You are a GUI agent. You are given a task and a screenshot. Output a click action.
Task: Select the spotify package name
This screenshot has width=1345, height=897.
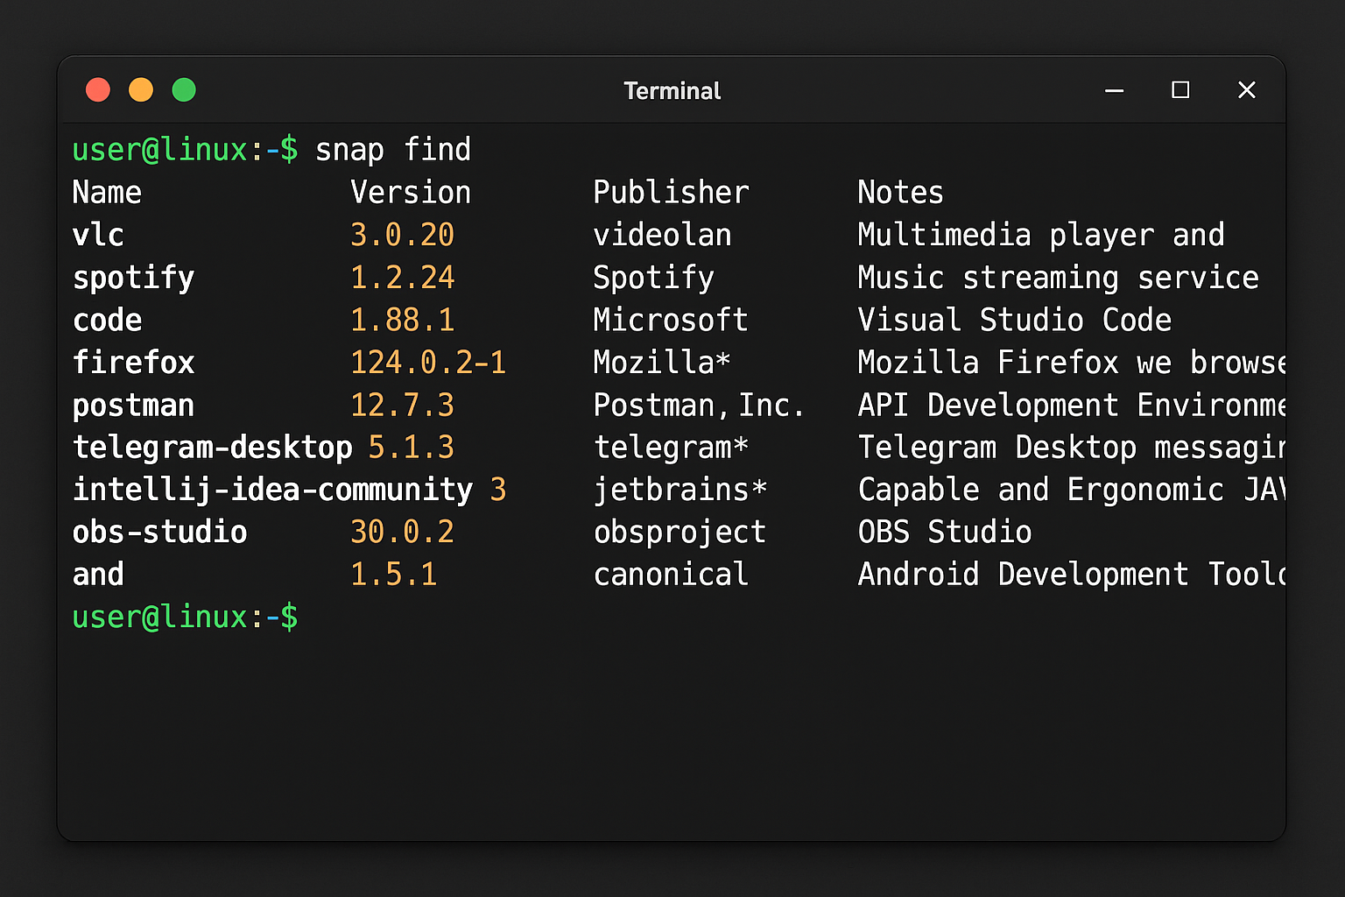(x=133, y=277)
